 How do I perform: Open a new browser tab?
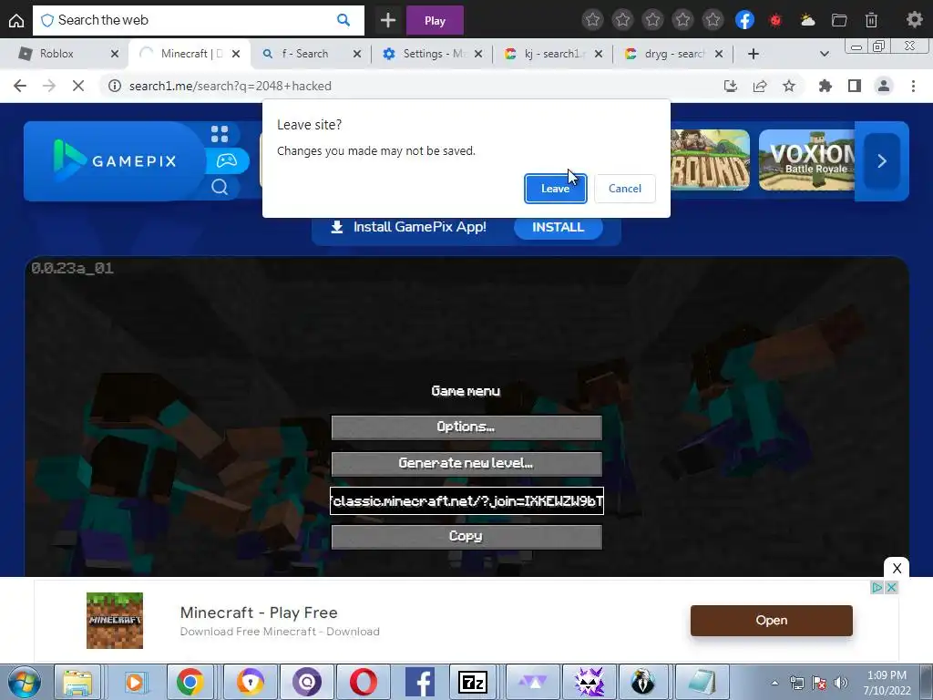coord(753,54)
